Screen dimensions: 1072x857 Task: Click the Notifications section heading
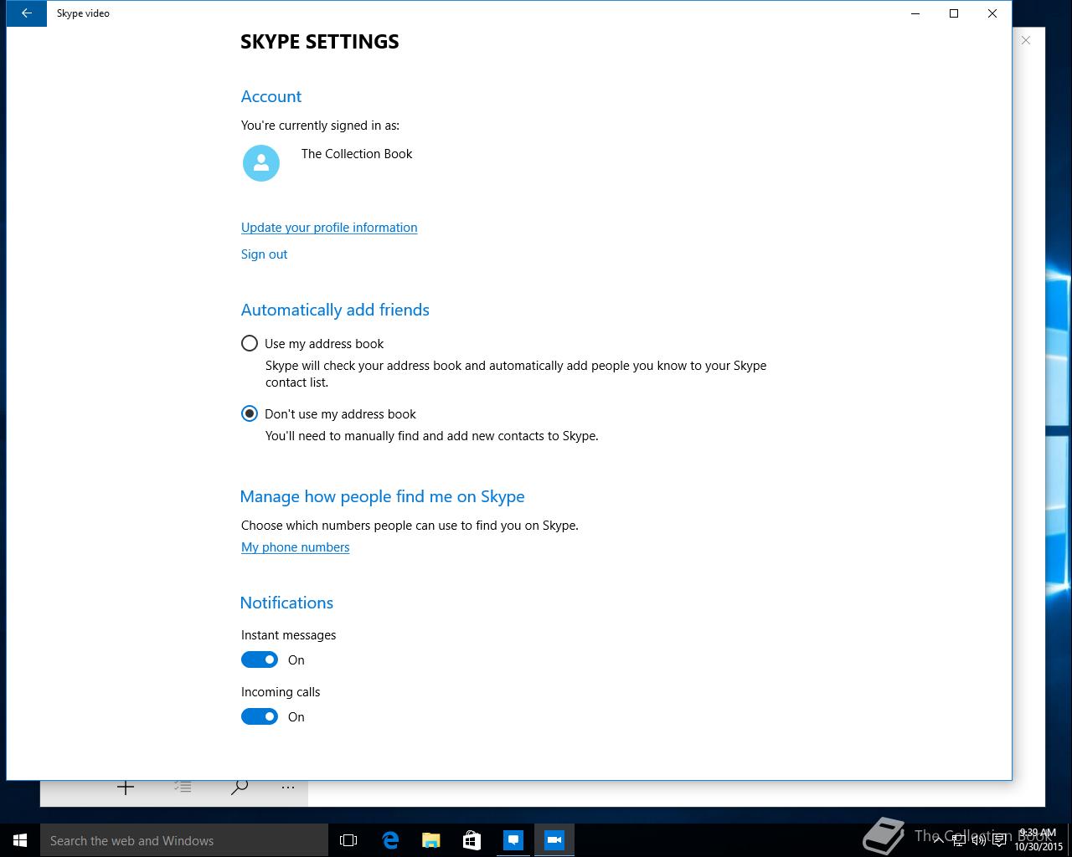(x=286, y=603)
